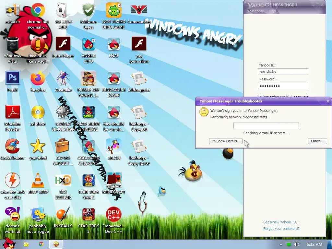Click the Yahoo! ID input field
This screenshot has height=249, width=332.
(283, 72)
